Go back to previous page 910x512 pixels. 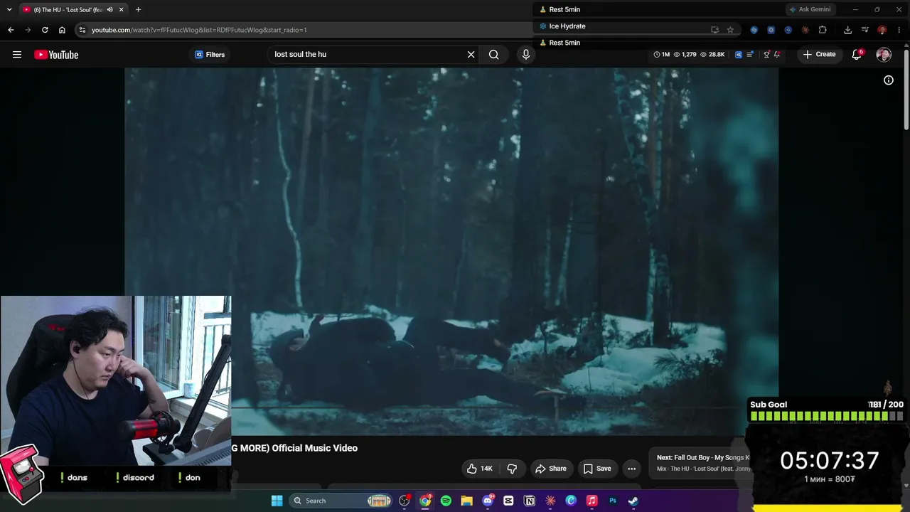click(11, 30)
